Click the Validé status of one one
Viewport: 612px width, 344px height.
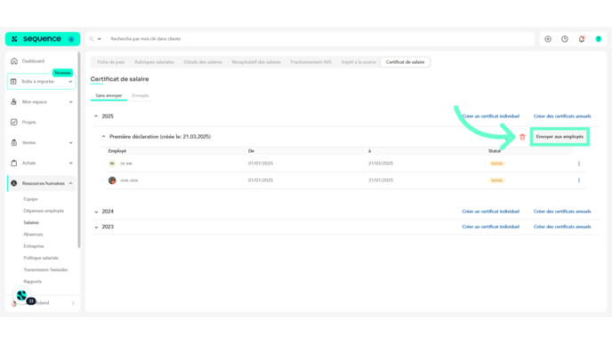coord(496,180)
